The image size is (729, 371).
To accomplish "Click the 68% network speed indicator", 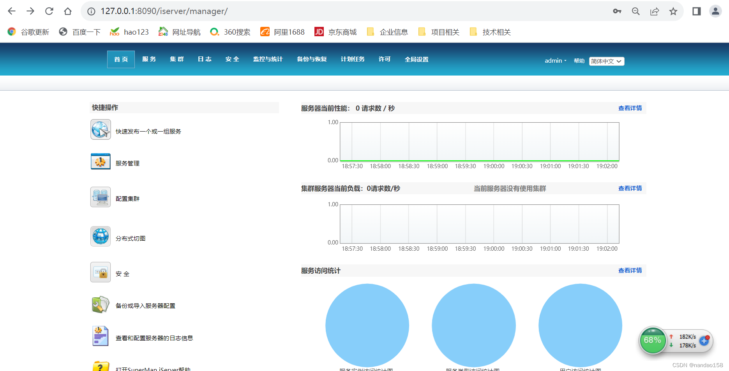I will pos(653,341).
